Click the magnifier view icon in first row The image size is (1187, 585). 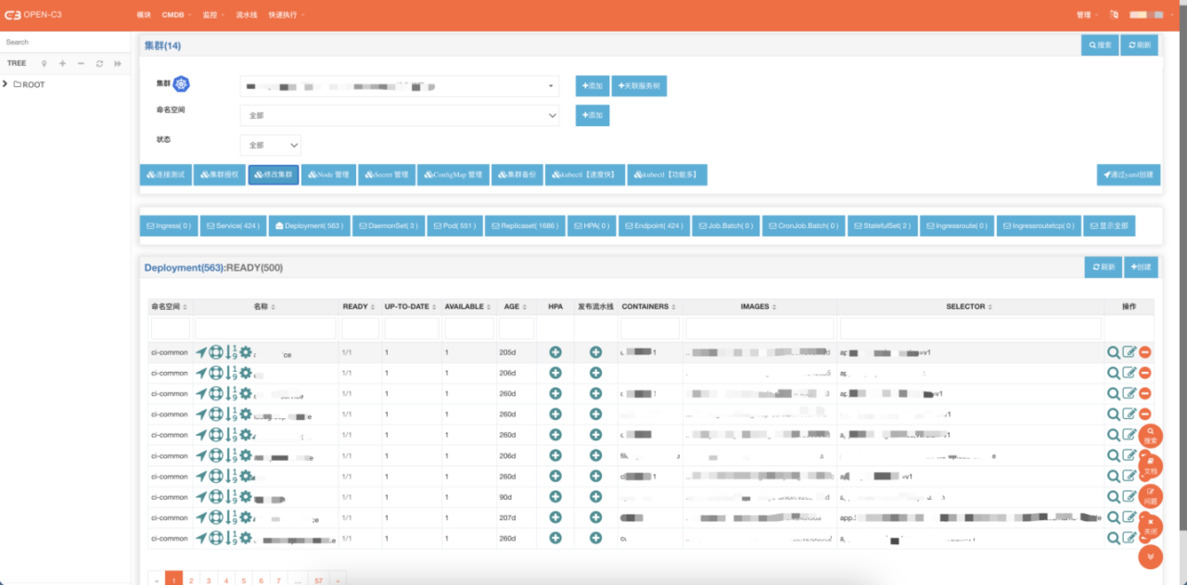1113,352
